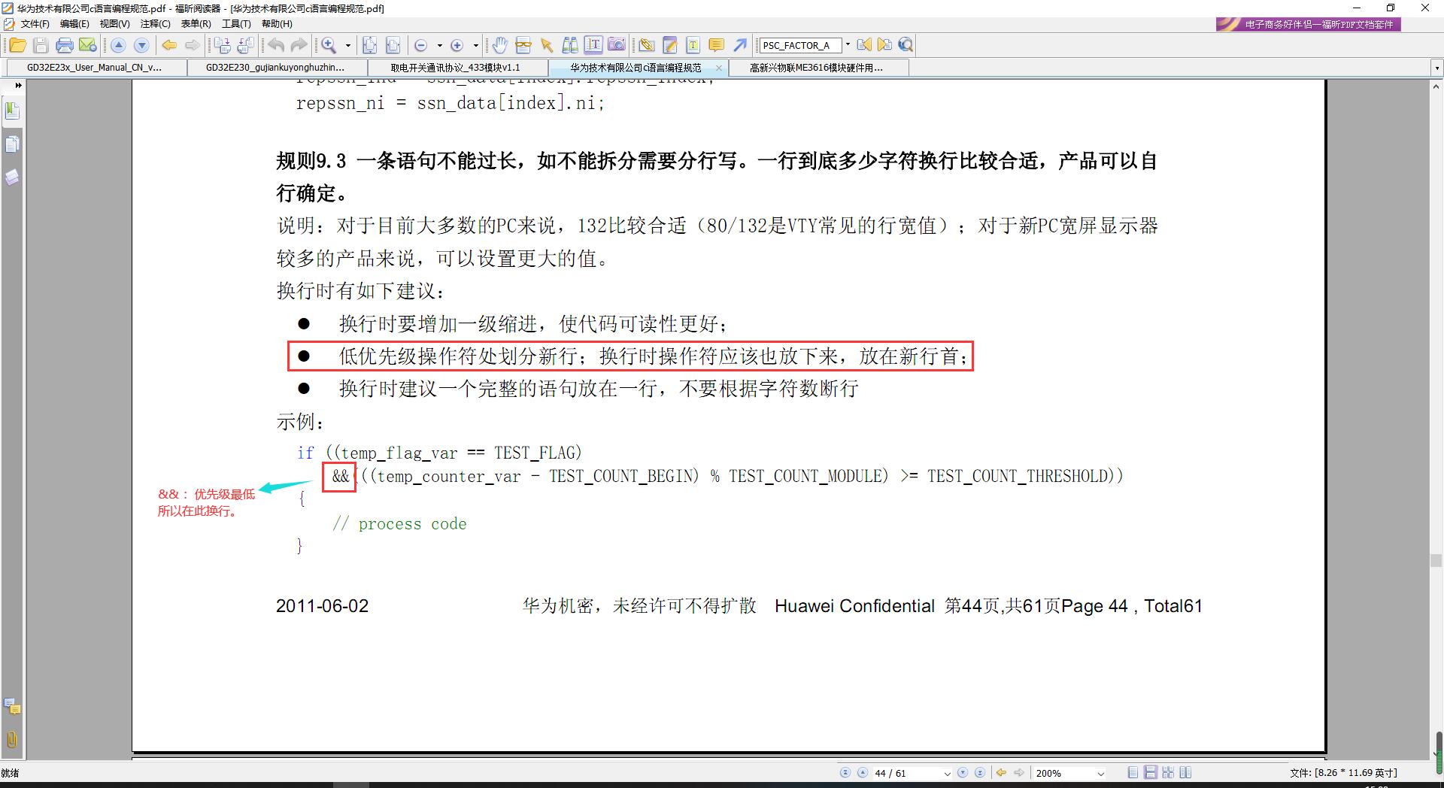Go to last page button in status bar
1444x788 pixels.
click(980, 773)
